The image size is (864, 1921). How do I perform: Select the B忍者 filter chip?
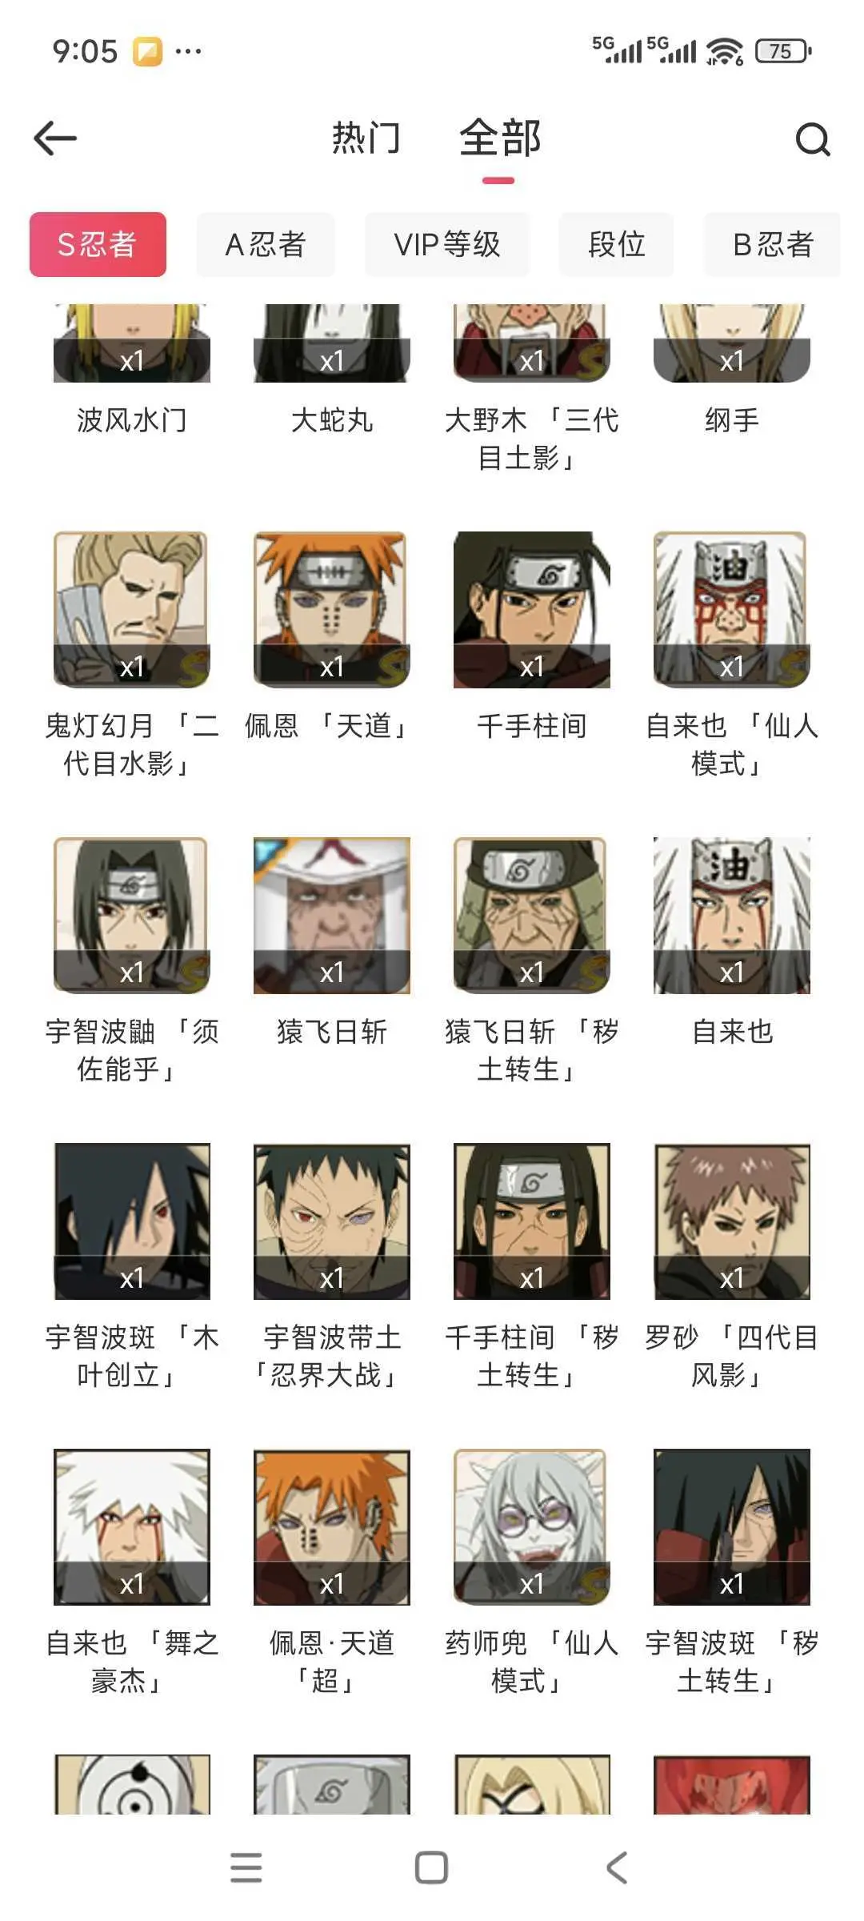[772, 244]
